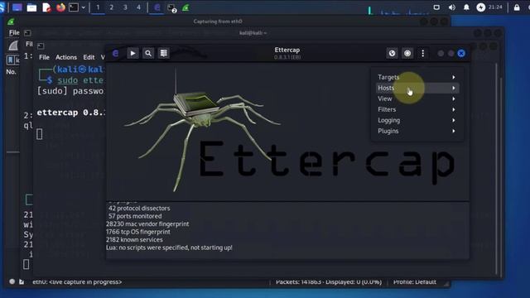
Task: Click the Ettercap MITM globe icon
Action: tap(392, 53)
